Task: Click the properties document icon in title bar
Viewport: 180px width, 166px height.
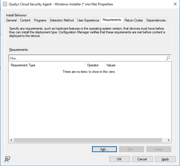Action: pos(5,4)
